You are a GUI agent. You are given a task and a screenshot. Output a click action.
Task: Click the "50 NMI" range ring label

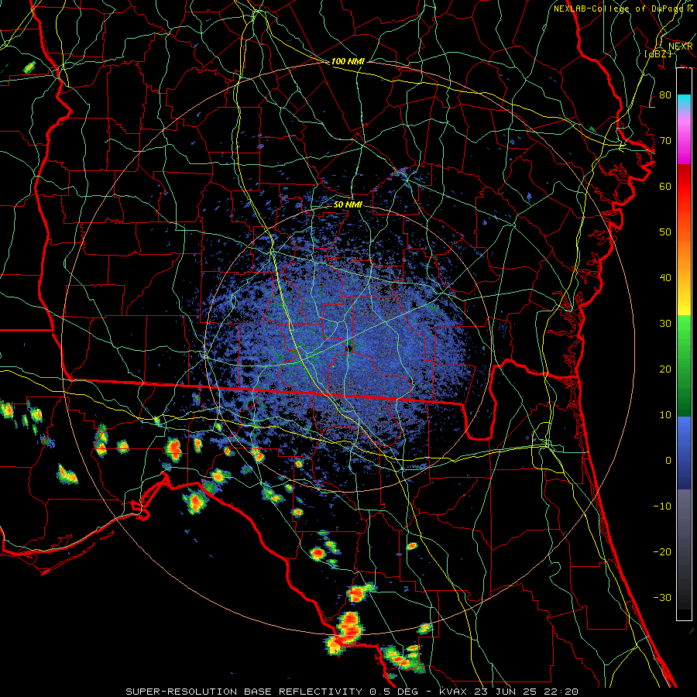coord(348,204)
